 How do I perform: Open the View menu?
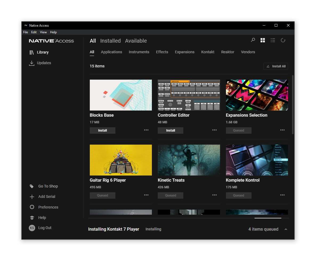pyautogui.click(x=43, y=32)
